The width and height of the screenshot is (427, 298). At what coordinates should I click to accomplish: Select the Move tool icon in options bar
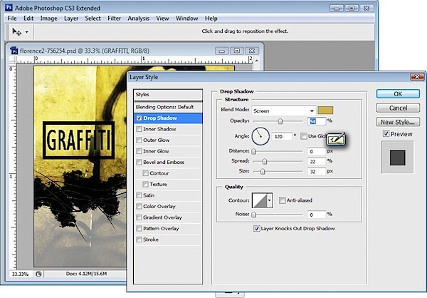(16, 32)
